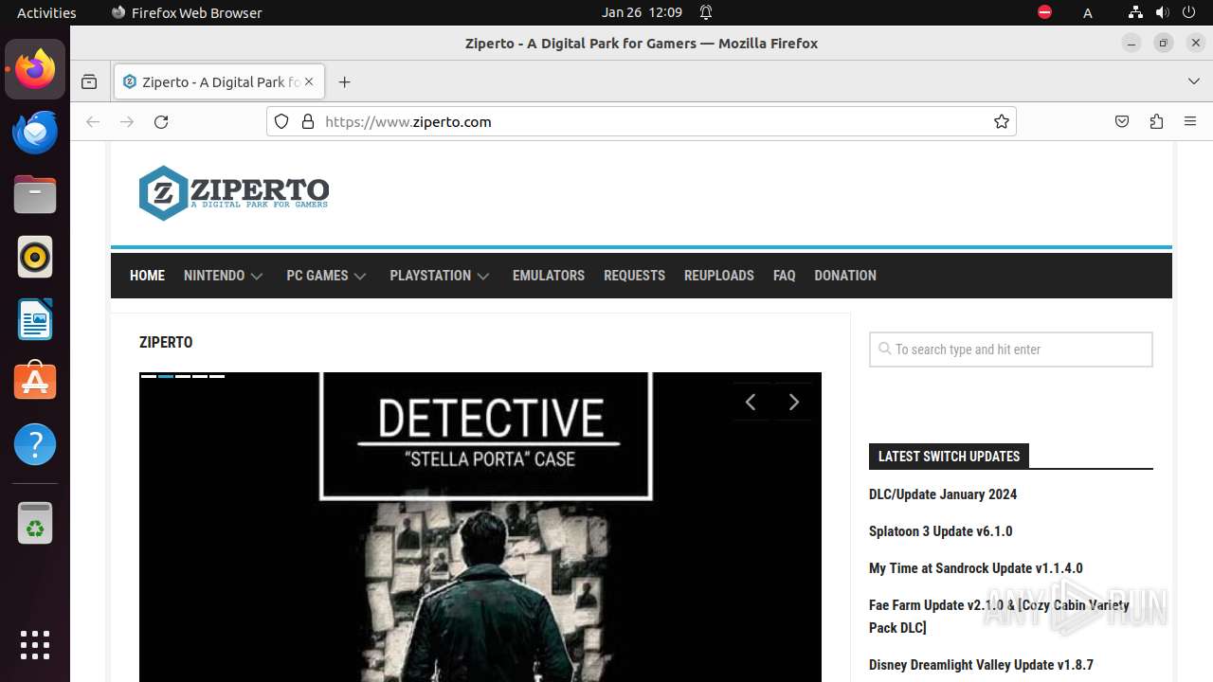List all tabs with chevron dropdown
This screenshot has width=1213, height=682.
(1194, 81)
